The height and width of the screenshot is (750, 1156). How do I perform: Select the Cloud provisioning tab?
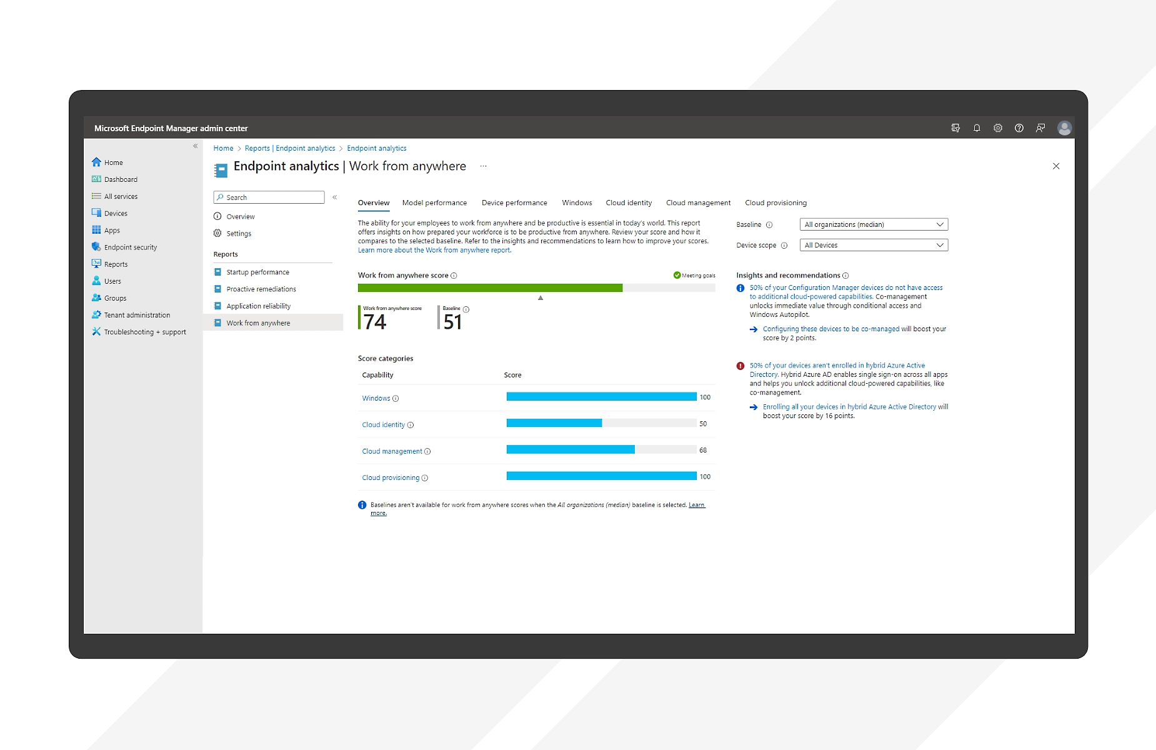click(x=775, y=203)
